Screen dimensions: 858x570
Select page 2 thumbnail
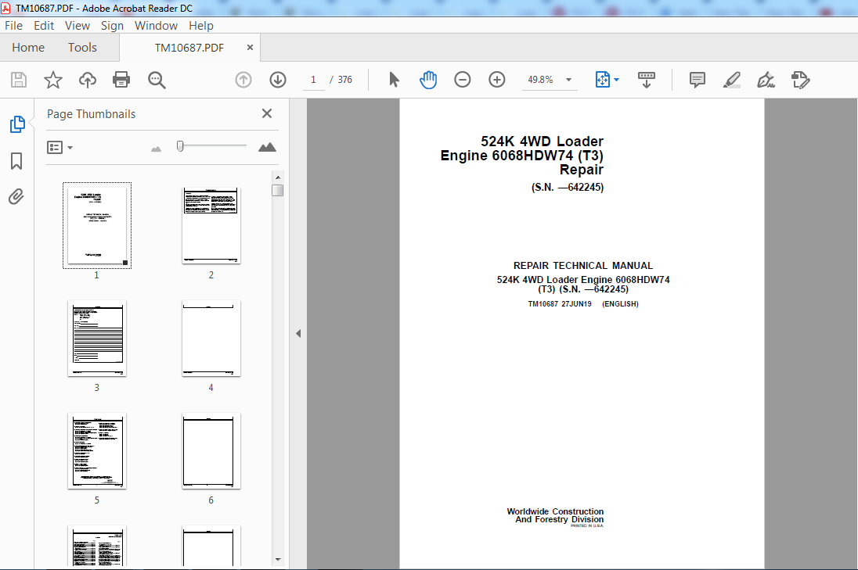click(x=211, y=225)
